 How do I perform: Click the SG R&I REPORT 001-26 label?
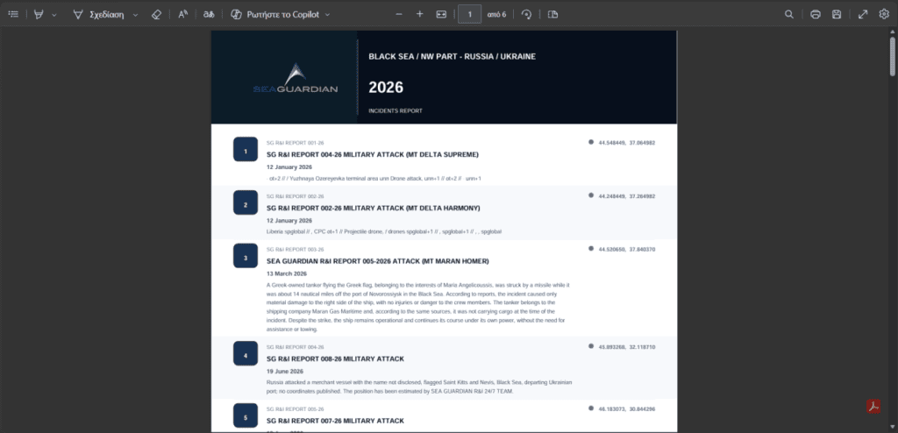(295, 143)
